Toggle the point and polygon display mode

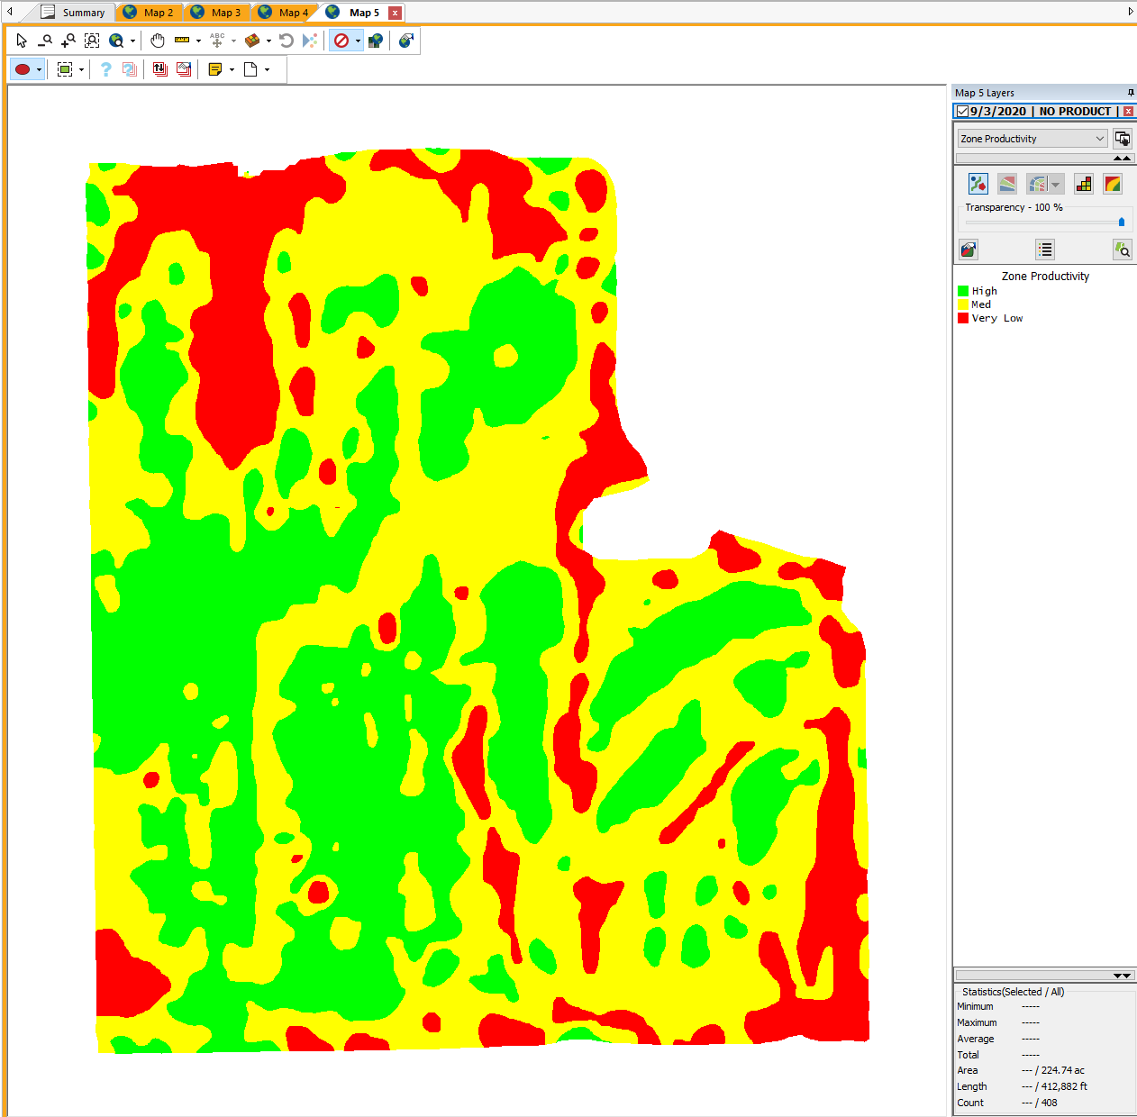(978, 184)
